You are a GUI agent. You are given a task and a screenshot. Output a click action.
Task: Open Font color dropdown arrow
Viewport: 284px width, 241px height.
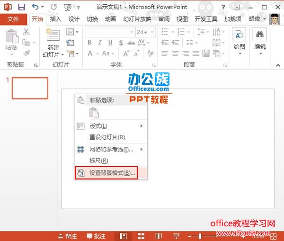98,54
